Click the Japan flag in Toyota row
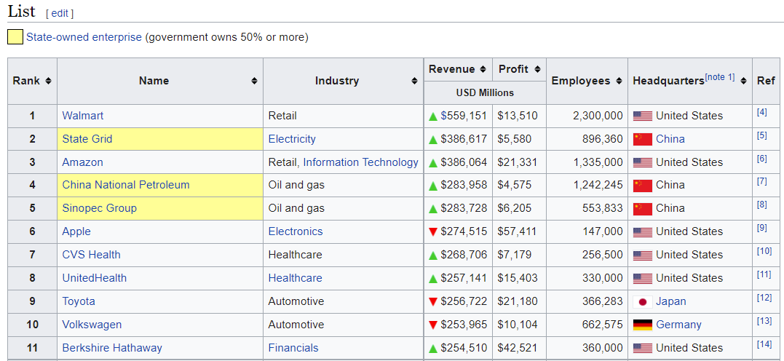This screenshot has height=361, width=784. pyautogui.click(x=643, y=301)
